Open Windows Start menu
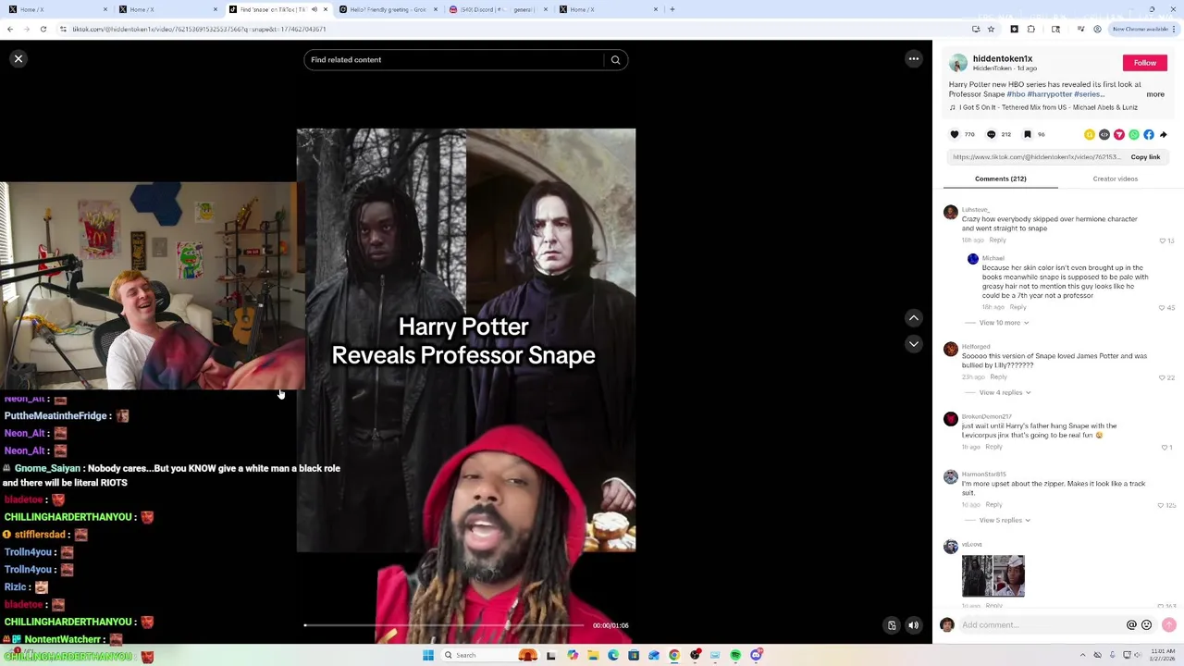The image size is (1184, 666). pos(428,656)
